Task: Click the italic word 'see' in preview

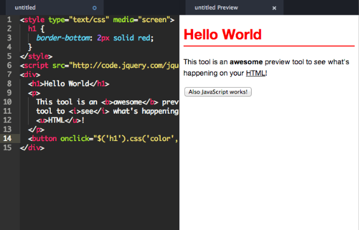Action: tap(320, 62)
